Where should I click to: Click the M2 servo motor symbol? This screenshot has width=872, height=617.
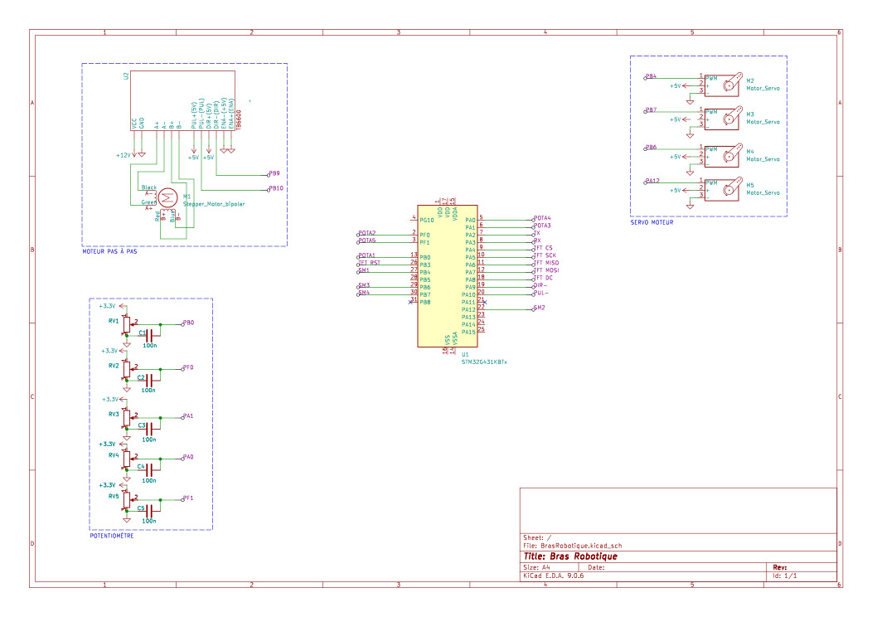[730, 84]
